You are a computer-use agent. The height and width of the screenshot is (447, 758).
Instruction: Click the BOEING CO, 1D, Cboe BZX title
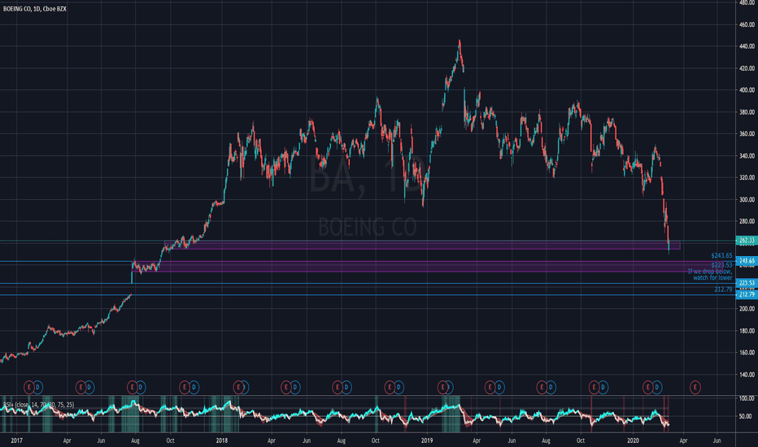tap(35, 9)
